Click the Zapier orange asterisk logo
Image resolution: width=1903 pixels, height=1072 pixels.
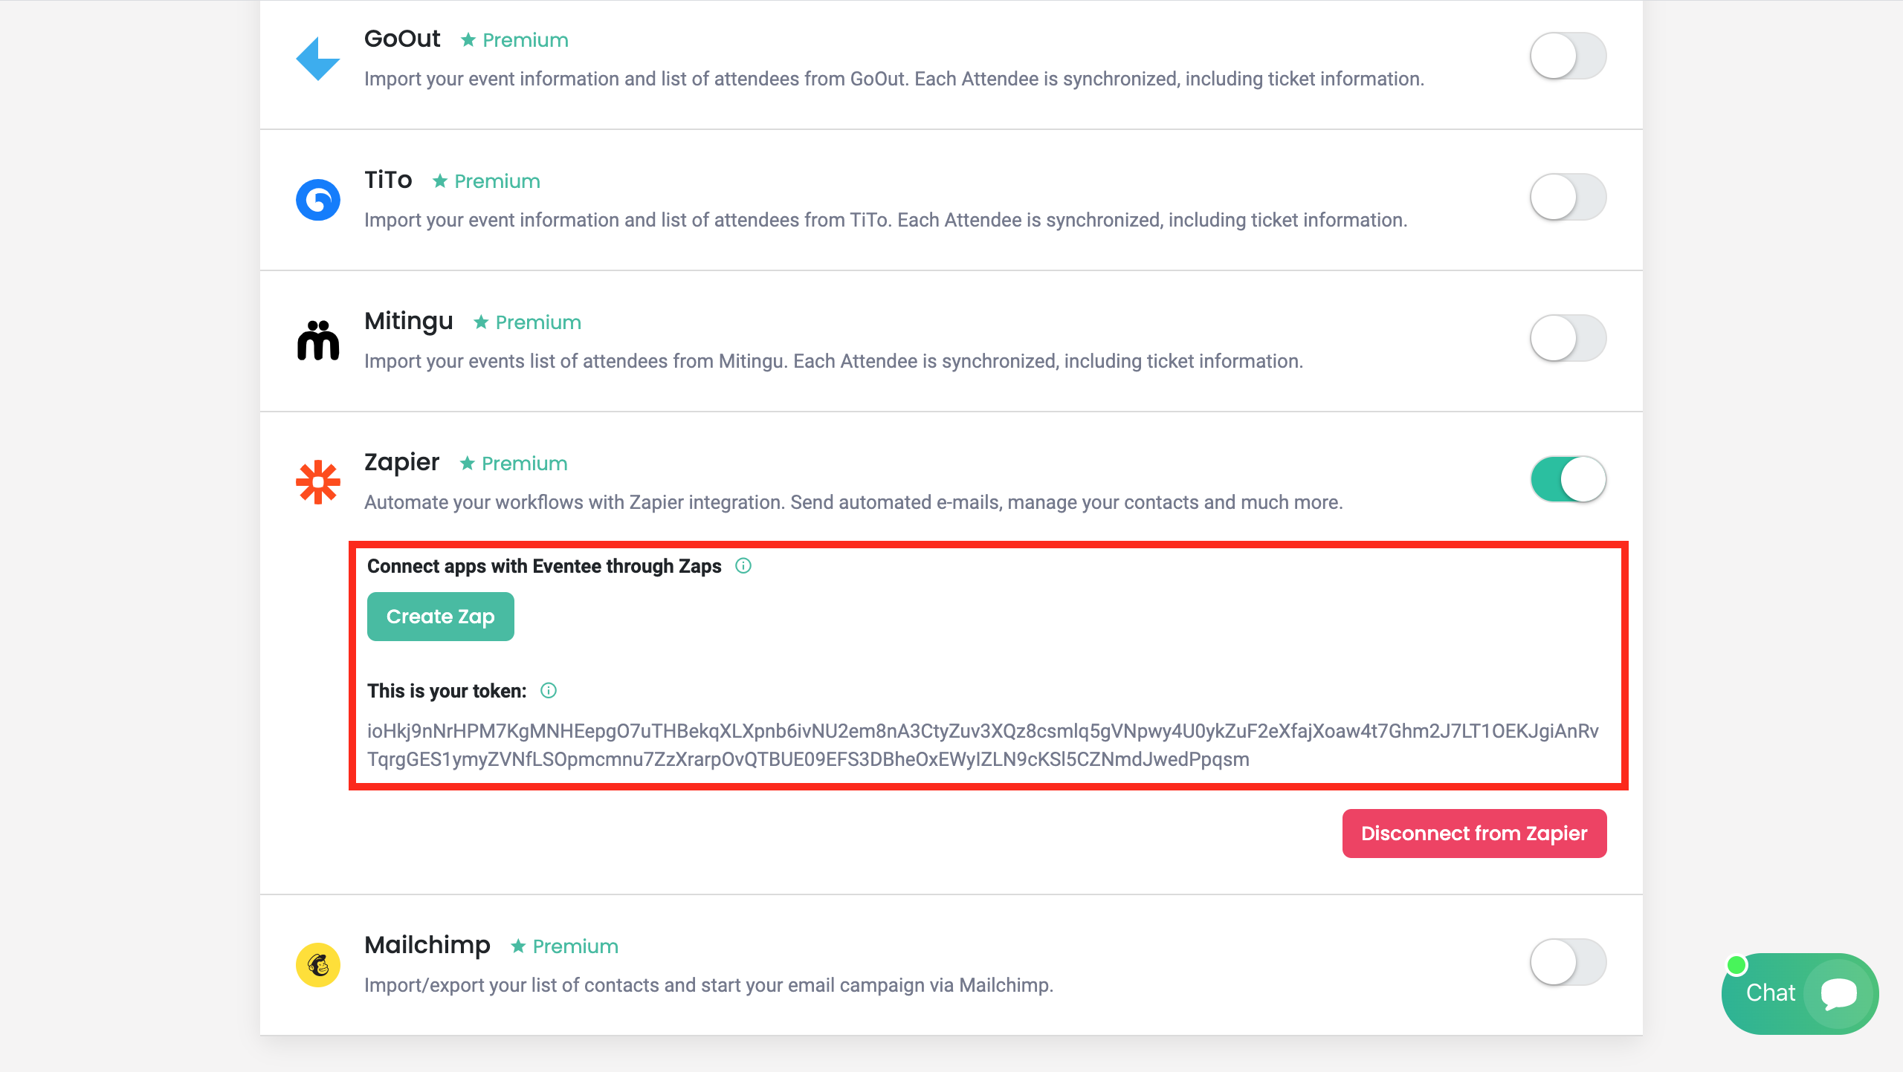pyautogui.click(x=318, y=482)
